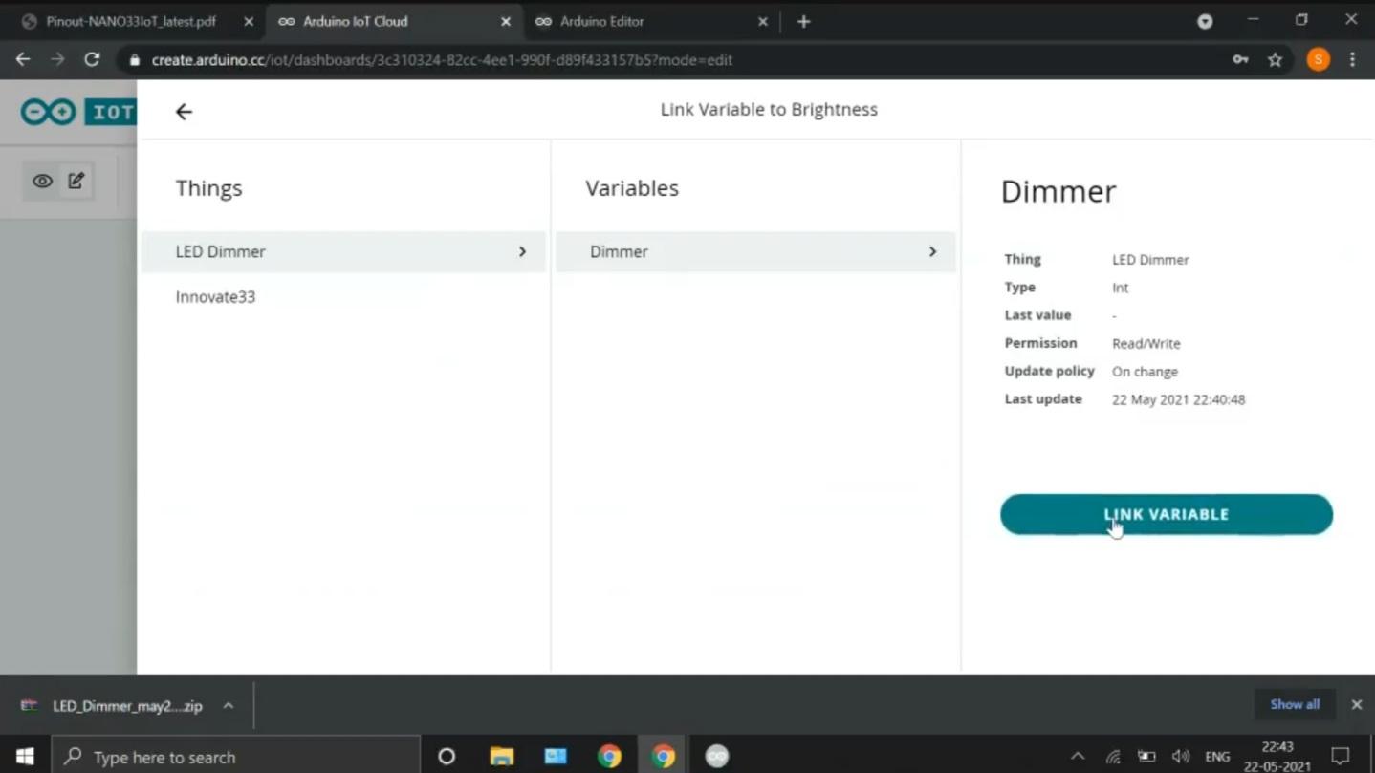
Task: Close the downloads bar
Action: (x=1356, y=704)
